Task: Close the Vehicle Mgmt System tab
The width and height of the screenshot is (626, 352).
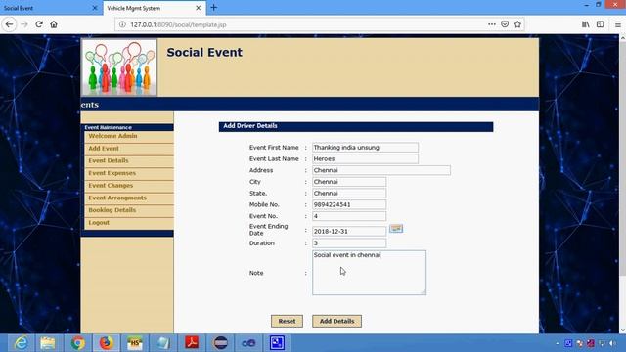Action: click(x=198, y=8)
